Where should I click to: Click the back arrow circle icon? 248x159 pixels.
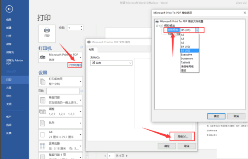pos(9,9)
